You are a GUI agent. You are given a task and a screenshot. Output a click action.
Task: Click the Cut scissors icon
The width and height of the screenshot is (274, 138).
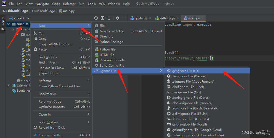[x=35, y=33]
